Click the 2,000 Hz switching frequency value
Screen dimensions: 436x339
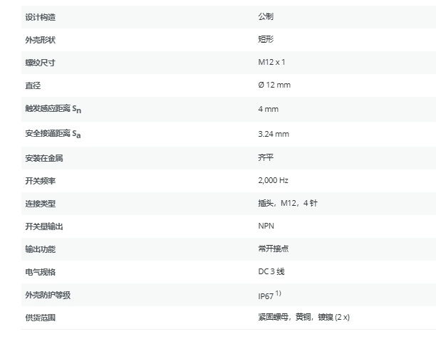[273, 180]
